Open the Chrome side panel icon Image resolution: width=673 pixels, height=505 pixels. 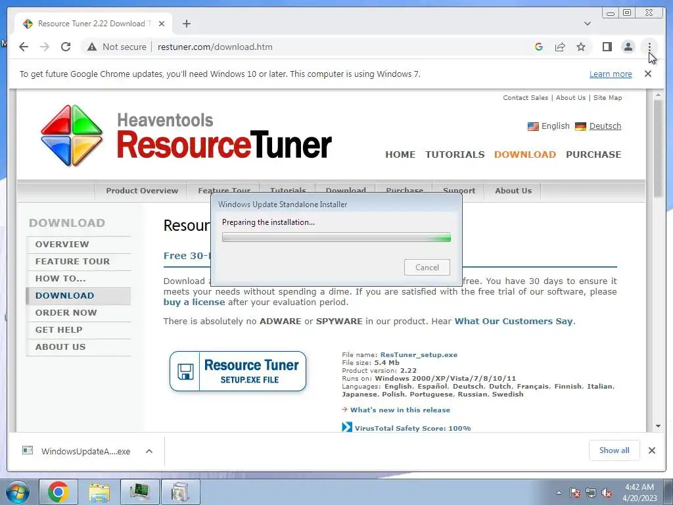607,47
